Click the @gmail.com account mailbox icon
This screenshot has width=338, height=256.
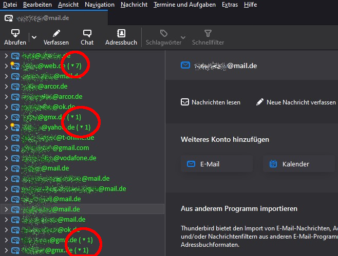tap(15, 148)
